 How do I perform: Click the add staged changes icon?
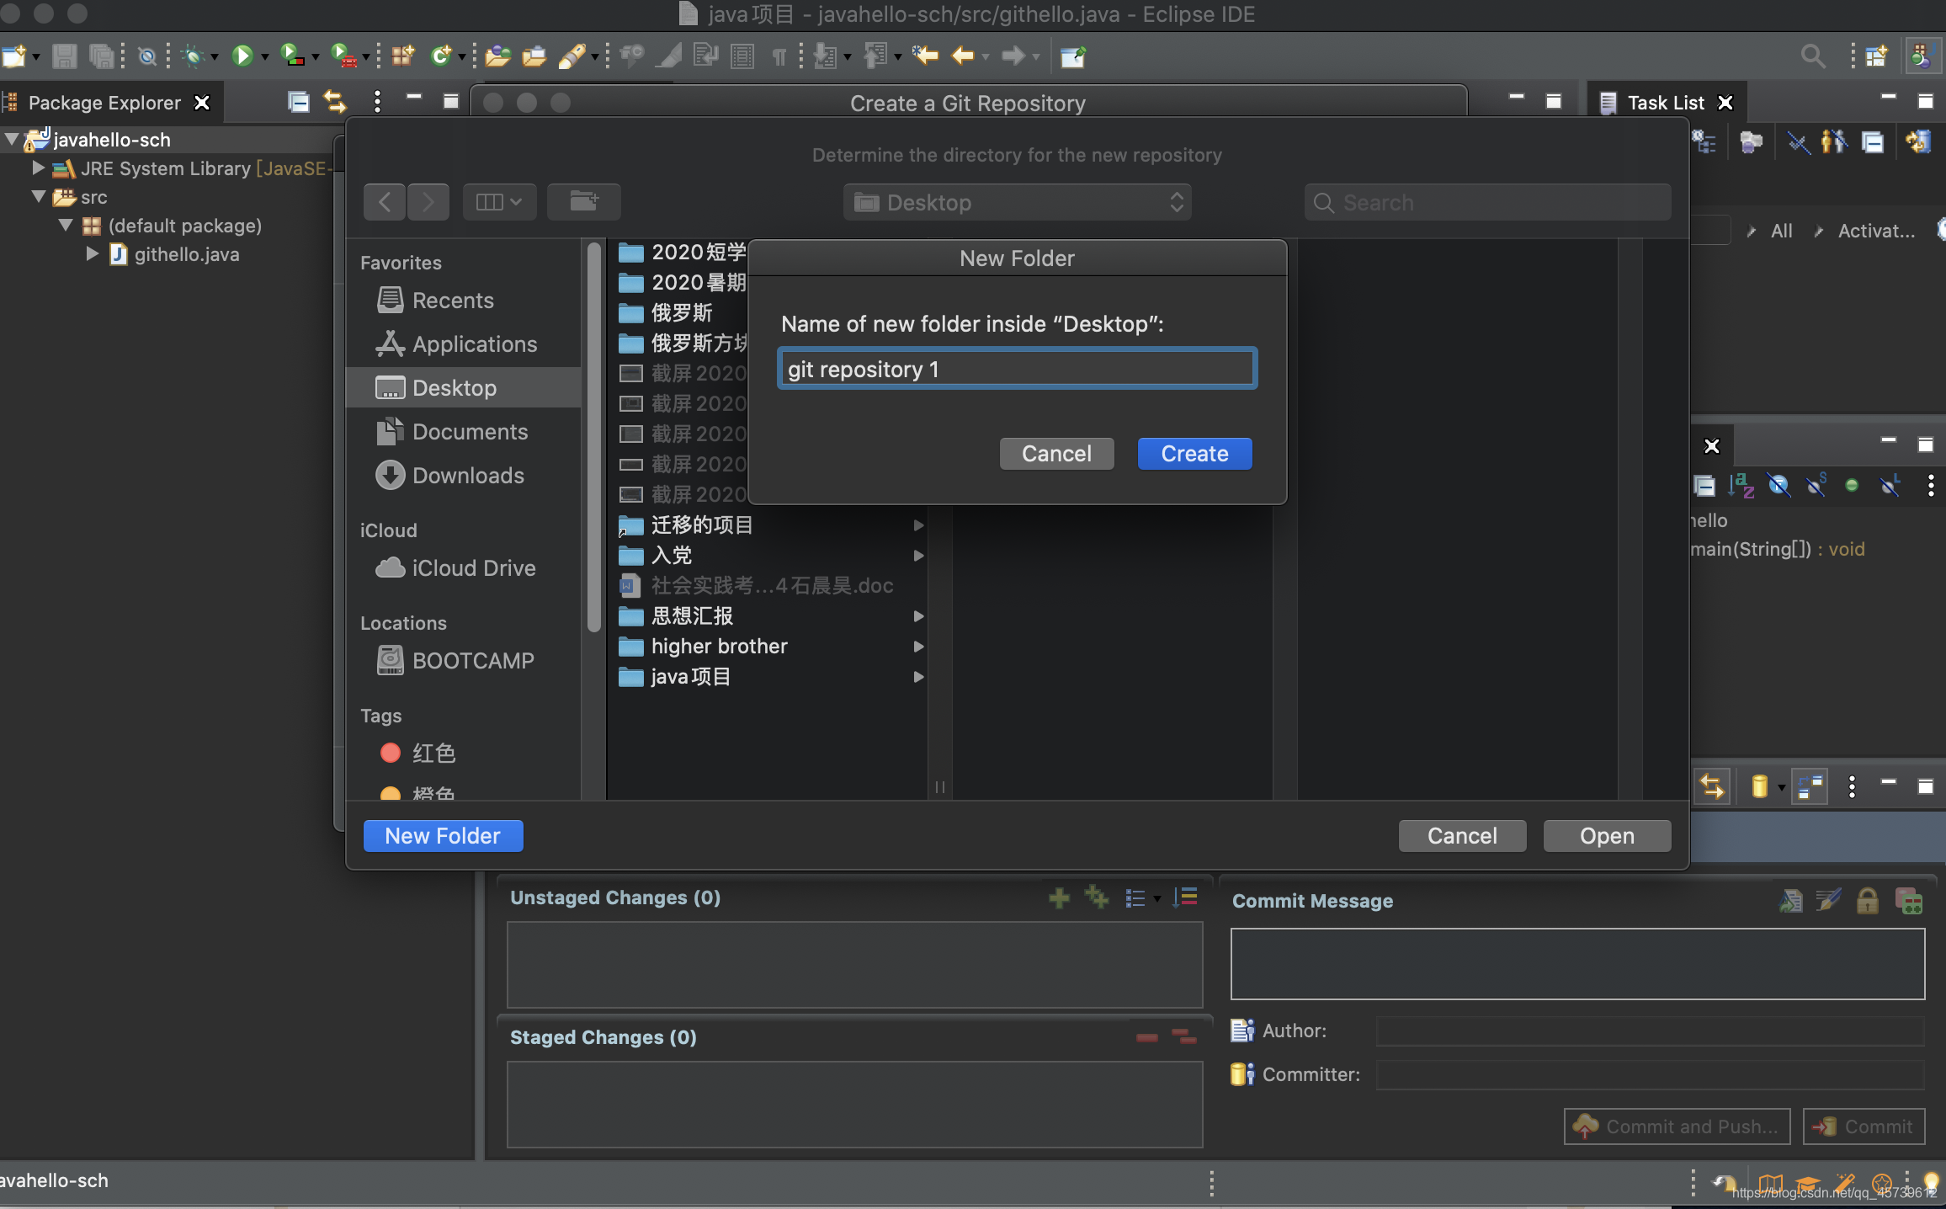[x=1062, y=897]
